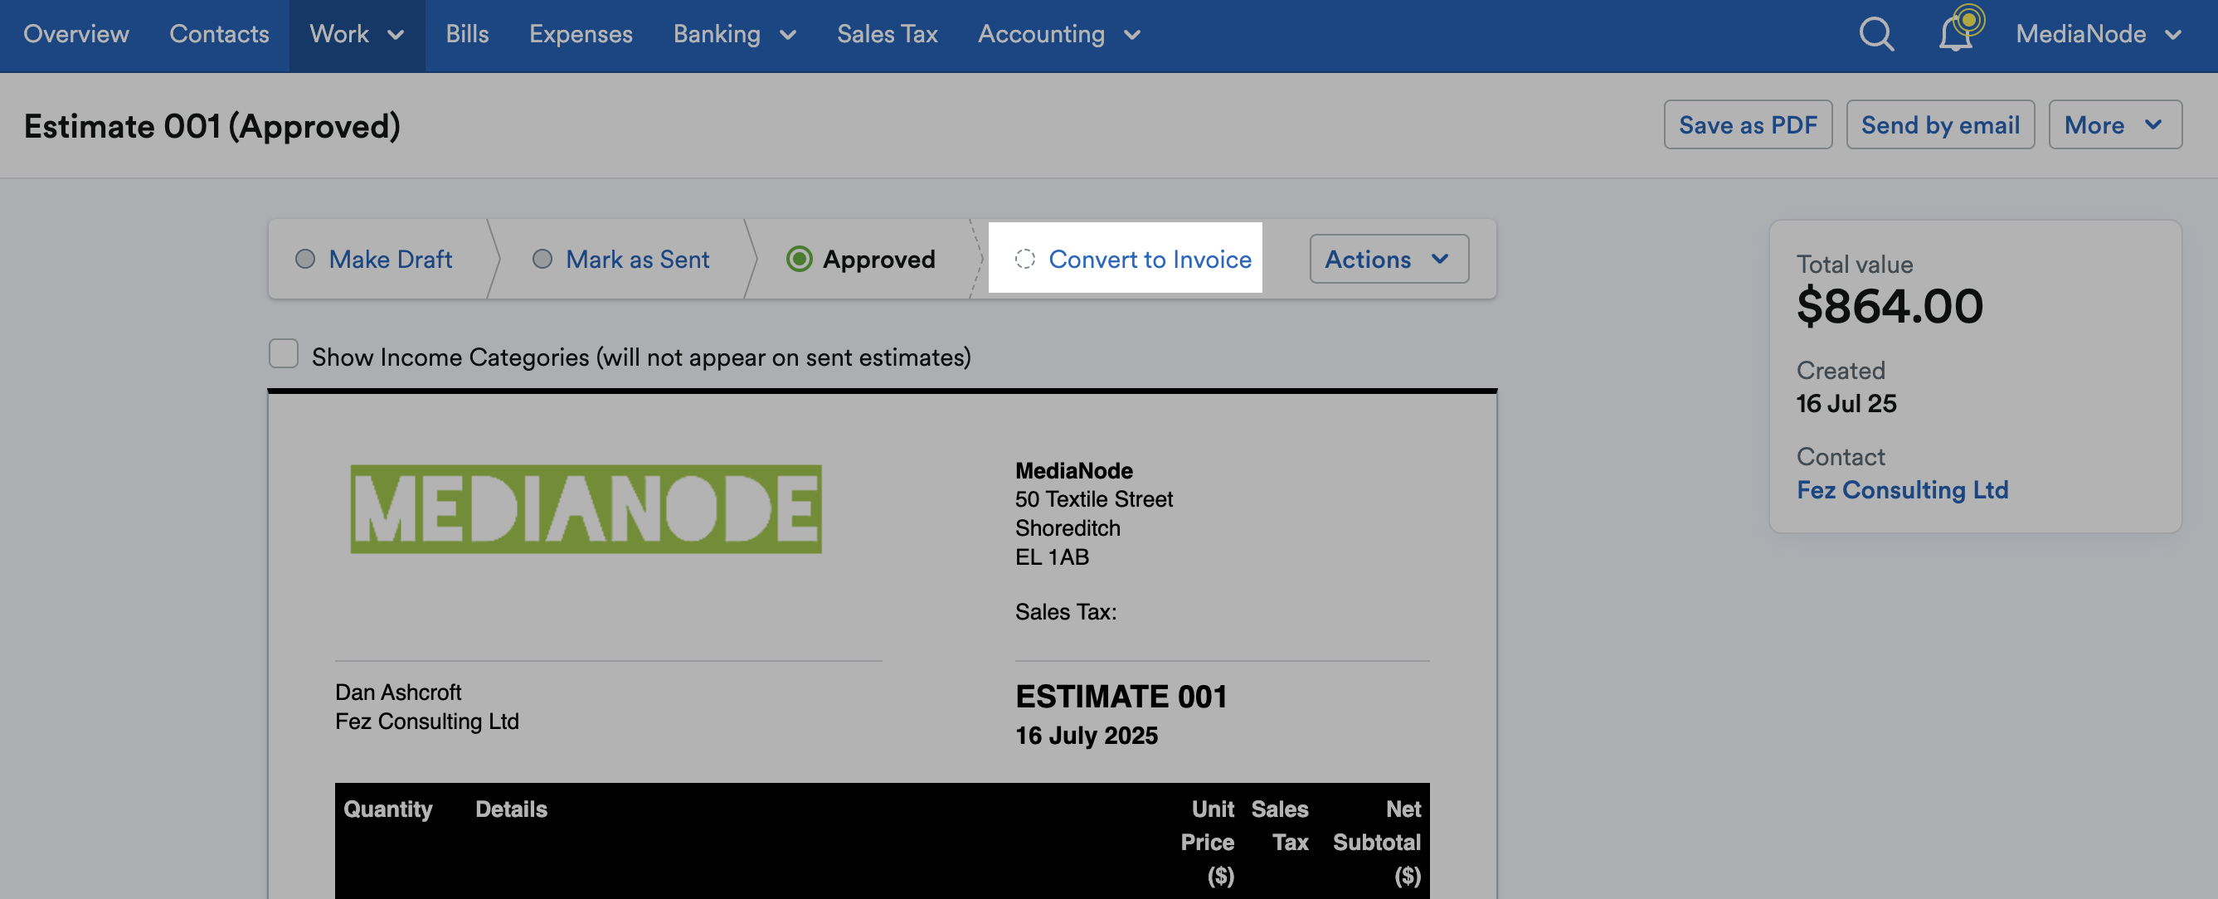The height and width of the screenshot is (899, 2218).
Task: Click the Estimate 001 (Approved) page title
Action: [x=212, y=127]
